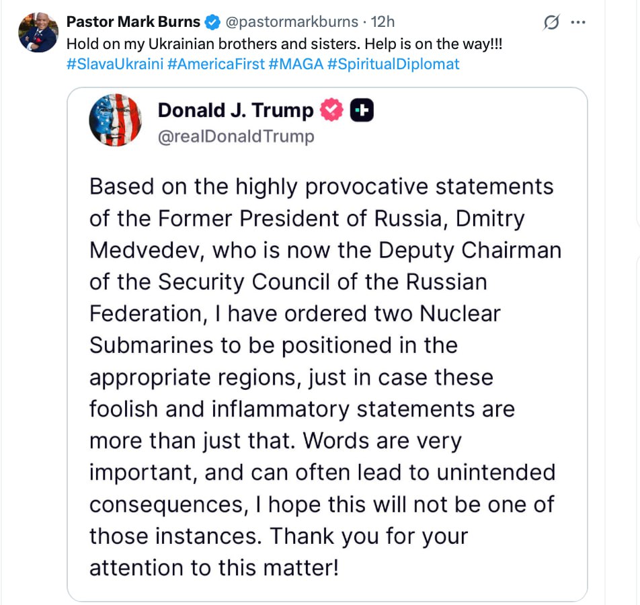Open the Pastor Mark Burns display name link

(134, 22)
